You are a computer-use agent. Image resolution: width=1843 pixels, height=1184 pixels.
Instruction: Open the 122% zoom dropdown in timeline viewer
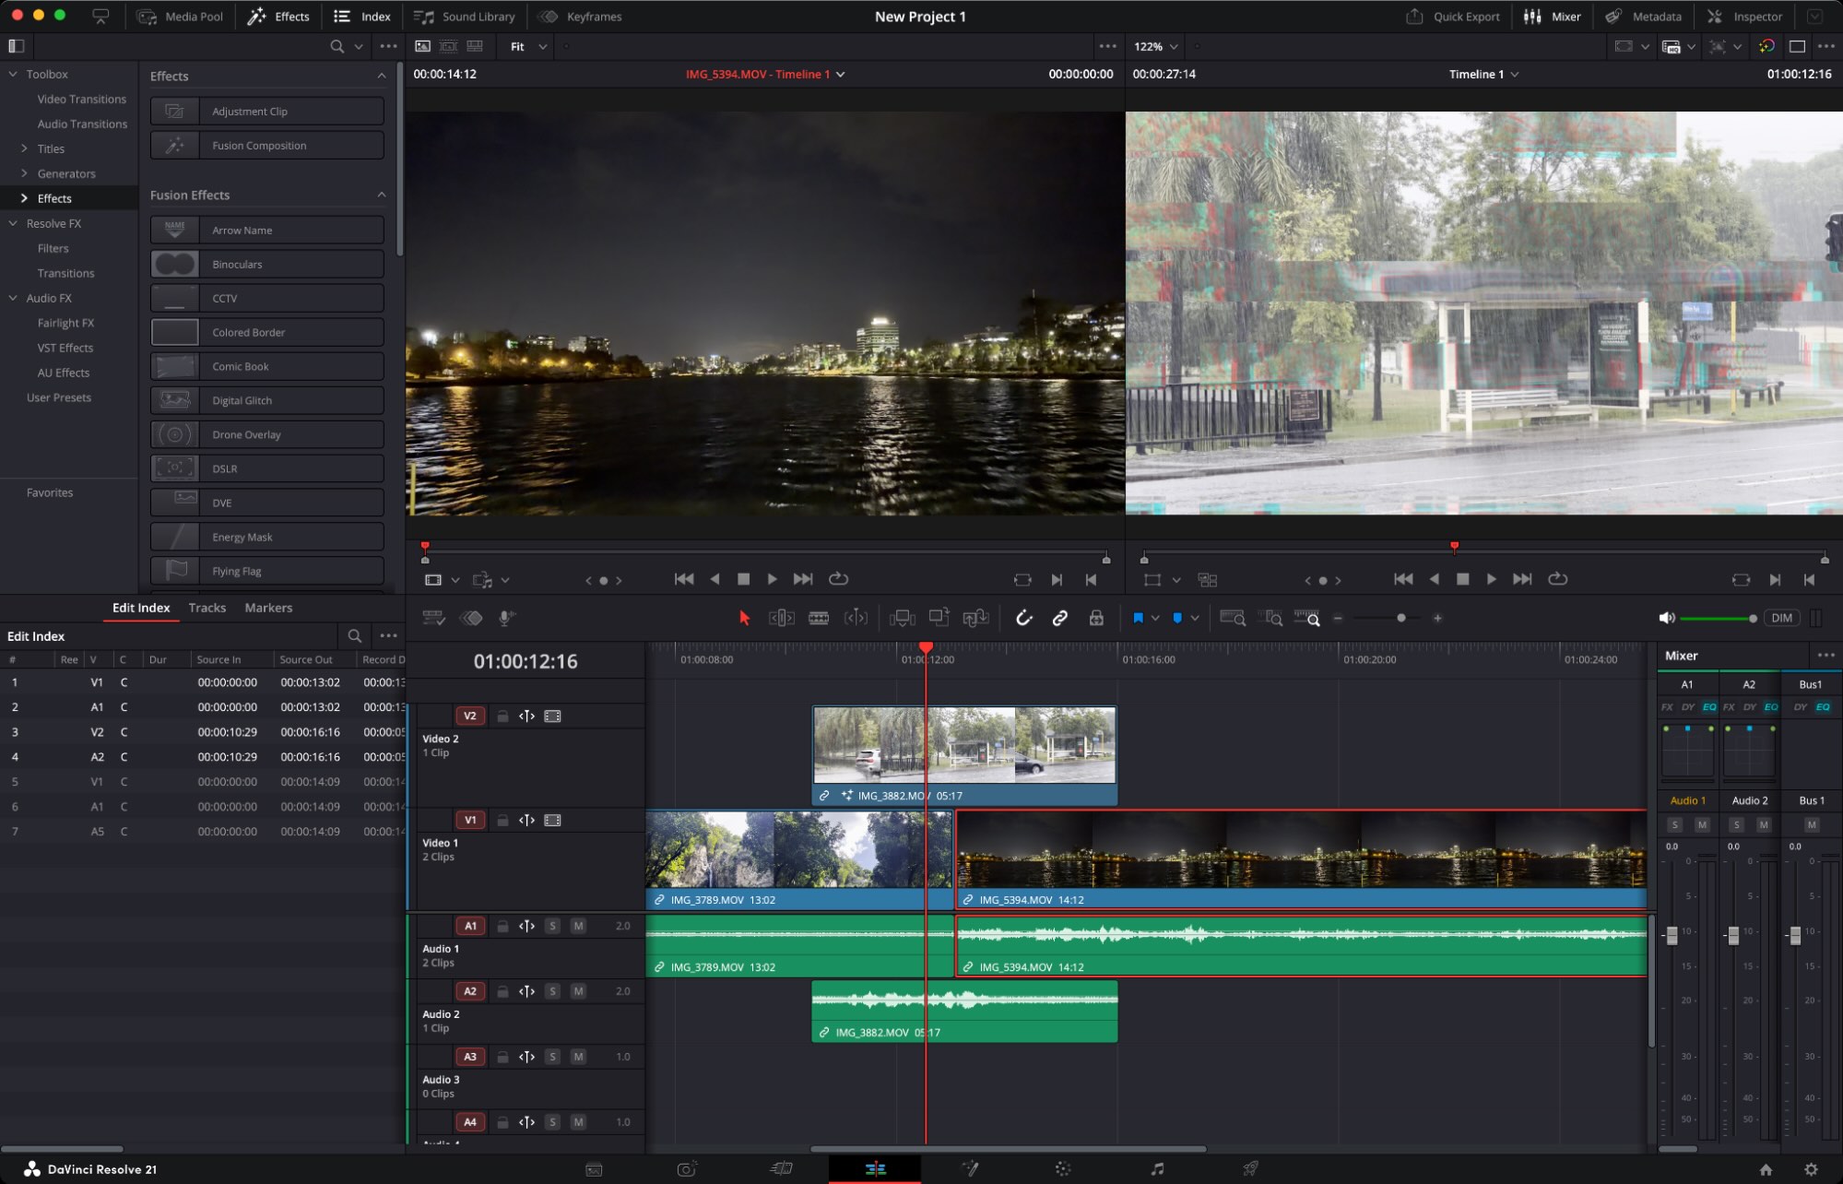click(x=1156, y=46)
